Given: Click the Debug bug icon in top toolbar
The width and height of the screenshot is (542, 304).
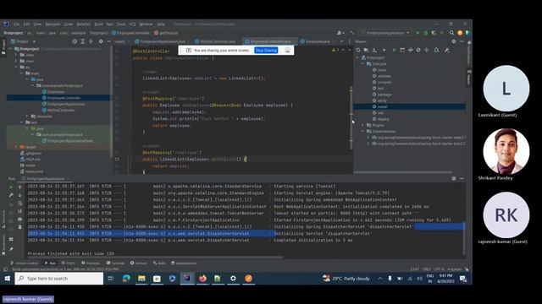Looking at the screenshot, I should point(425,33).
